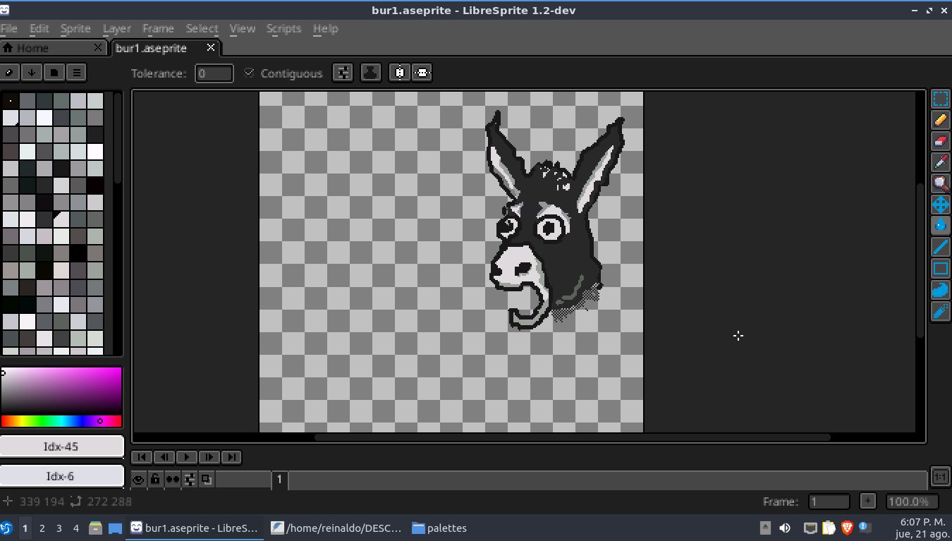Click the canvas horizontal scrollbar
Screen dimensions: 952x541
click(572, 437)
